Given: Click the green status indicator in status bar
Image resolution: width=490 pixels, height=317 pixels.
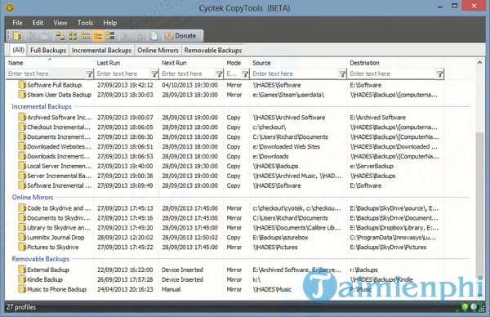Looking at the screenshot, I should (x=465, y=307).
